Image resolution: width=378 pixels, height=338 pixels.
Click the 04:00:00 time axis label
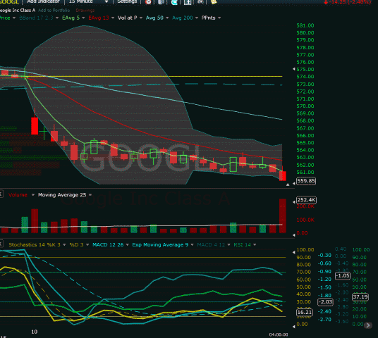pyautogui.click(x=279, y=334)
